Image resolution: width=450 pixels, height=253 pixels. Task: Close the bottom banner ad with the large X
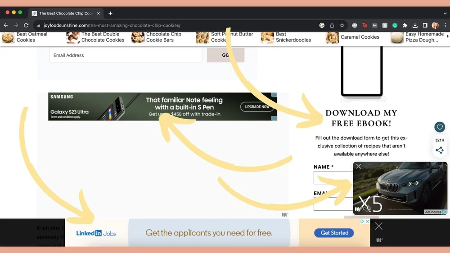(378, 226)
